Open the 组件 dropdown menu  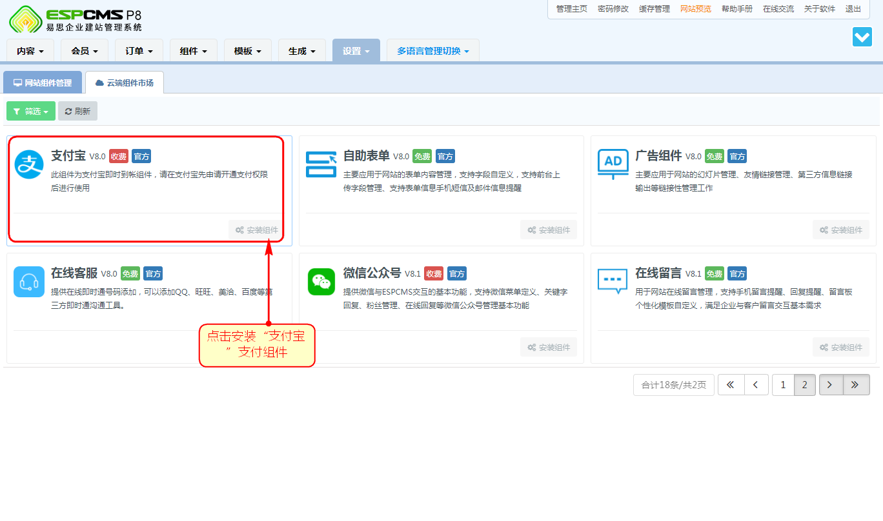pyautogui.click(x=194, y=51)
